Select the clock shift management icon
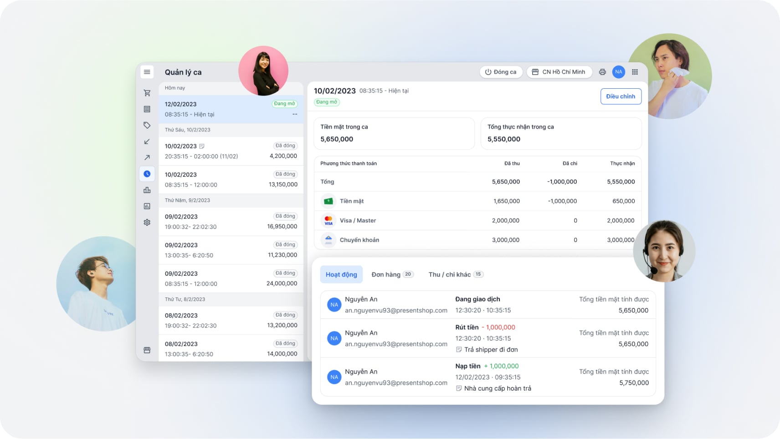Screen dimensions: 780x439 coord(147,174)
